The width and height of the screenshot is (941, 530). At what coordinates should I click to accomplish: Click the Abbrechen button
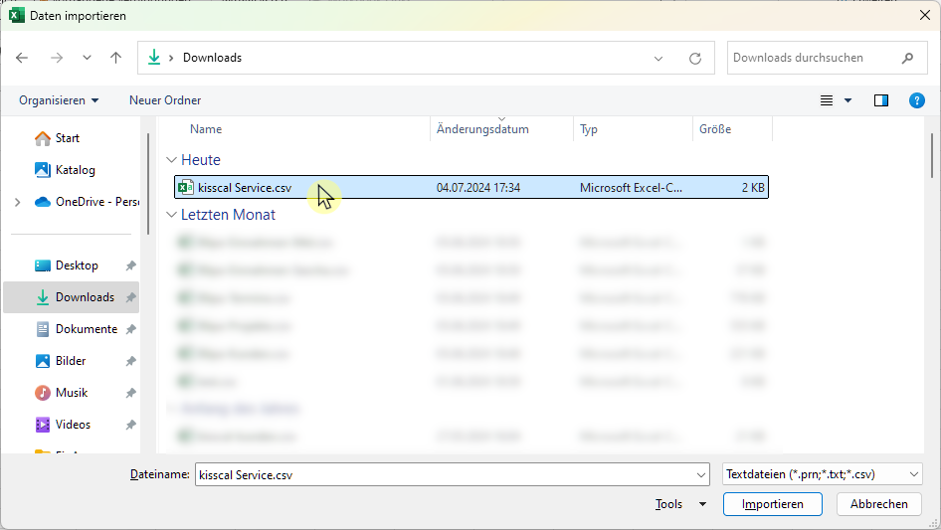878,504
